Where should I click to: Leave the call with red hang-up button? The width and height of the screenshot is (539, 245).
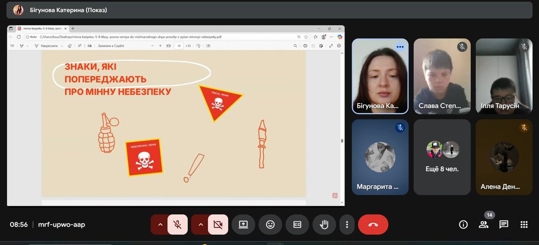pyautogui.click(x=373, y=224)
